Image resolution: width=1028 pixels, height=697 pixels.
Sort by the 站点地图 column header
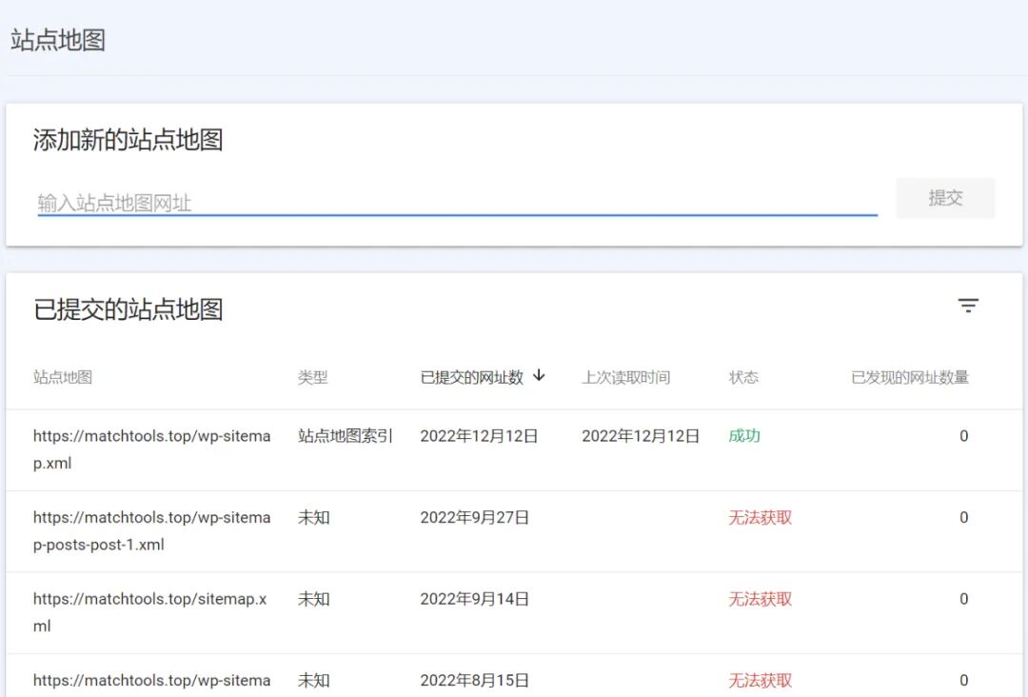tap(61, 377)
